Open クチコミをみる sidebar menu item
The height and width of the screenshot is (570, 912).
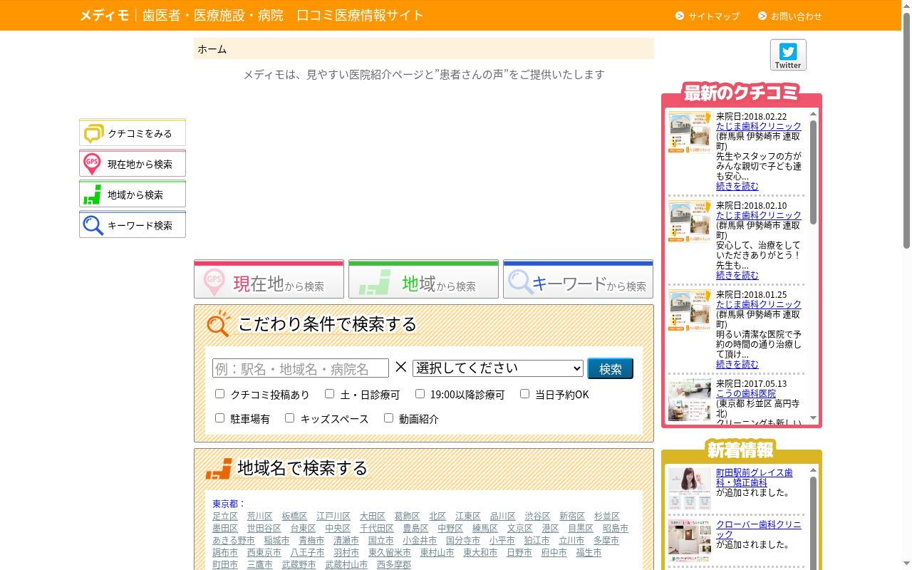click(133, 133)
